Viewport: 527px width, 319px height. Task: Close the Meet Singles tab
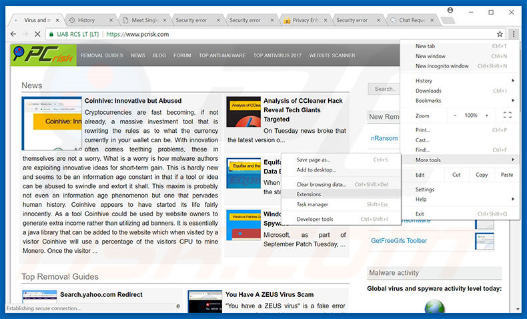pyautogui.click(x=165, y=20)
